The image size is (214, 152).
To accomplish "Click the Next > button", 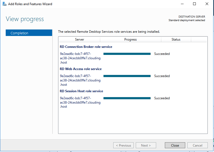I will [x=146, y=145].
